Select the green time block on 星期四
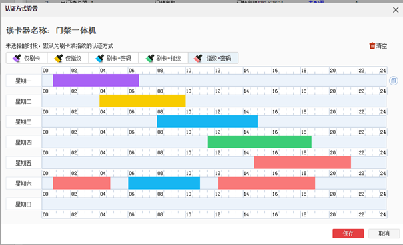 coord(260,142)
